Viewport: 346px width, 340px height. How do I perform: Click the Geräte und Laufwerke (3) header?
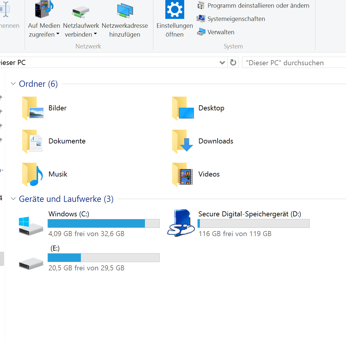pyautogui.click(x=66, y=199)
